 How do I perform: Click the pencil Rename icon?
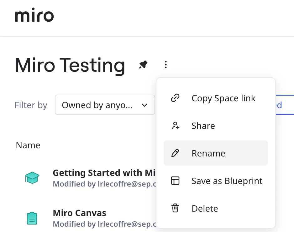[175, 153]
